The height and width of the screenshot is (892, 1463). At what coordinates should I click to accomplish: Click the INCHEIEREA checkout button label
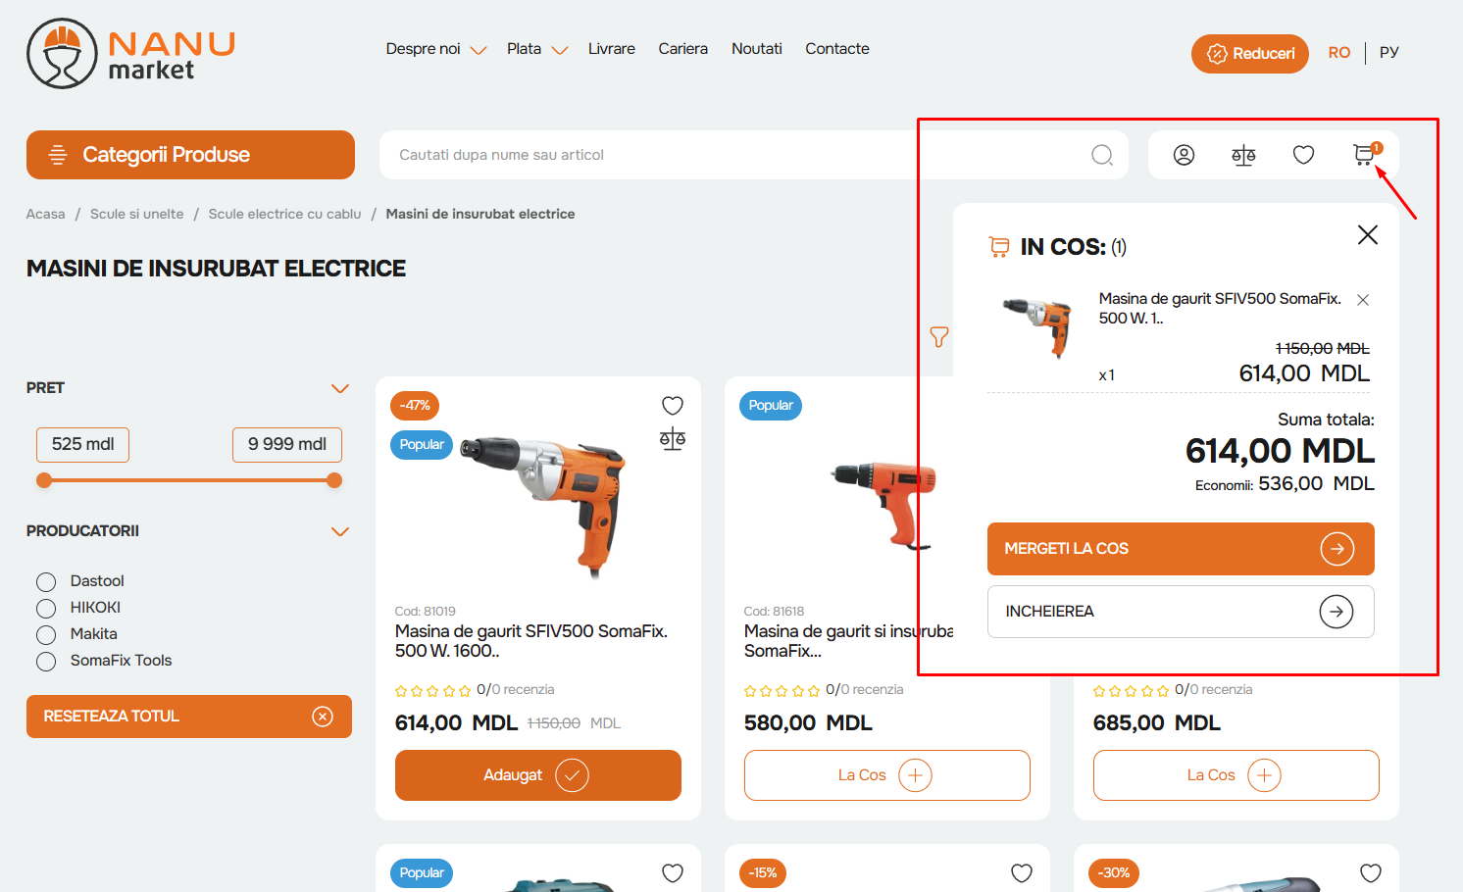[1050, 612]
